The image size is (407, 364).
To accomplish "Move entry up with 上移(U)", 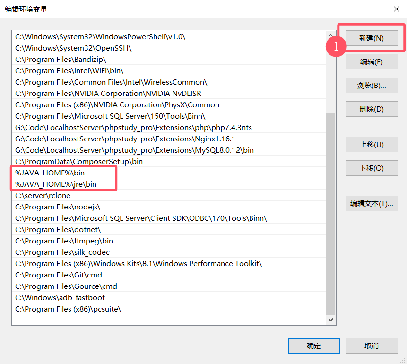I will tap(371, 145).
